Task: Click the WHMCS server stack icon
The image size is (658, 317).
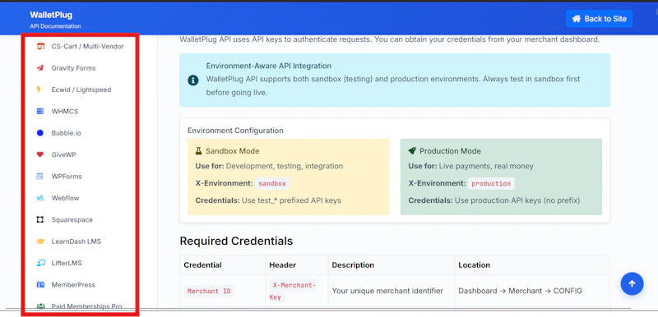Action: pos(40,112)
